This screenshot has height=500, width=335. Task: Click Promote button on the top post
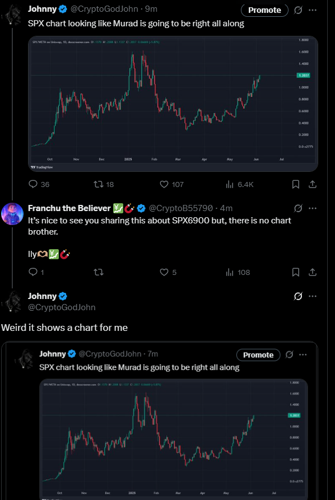264,10
